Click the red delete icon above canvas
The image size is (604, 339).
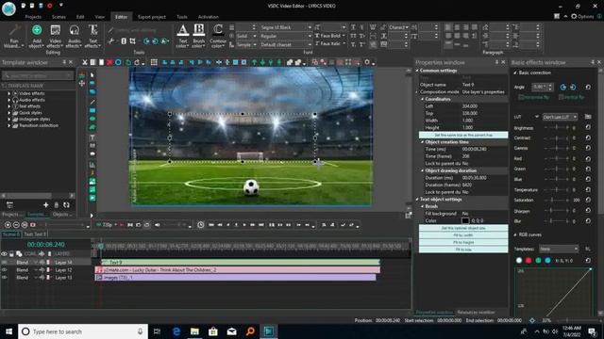109,62
